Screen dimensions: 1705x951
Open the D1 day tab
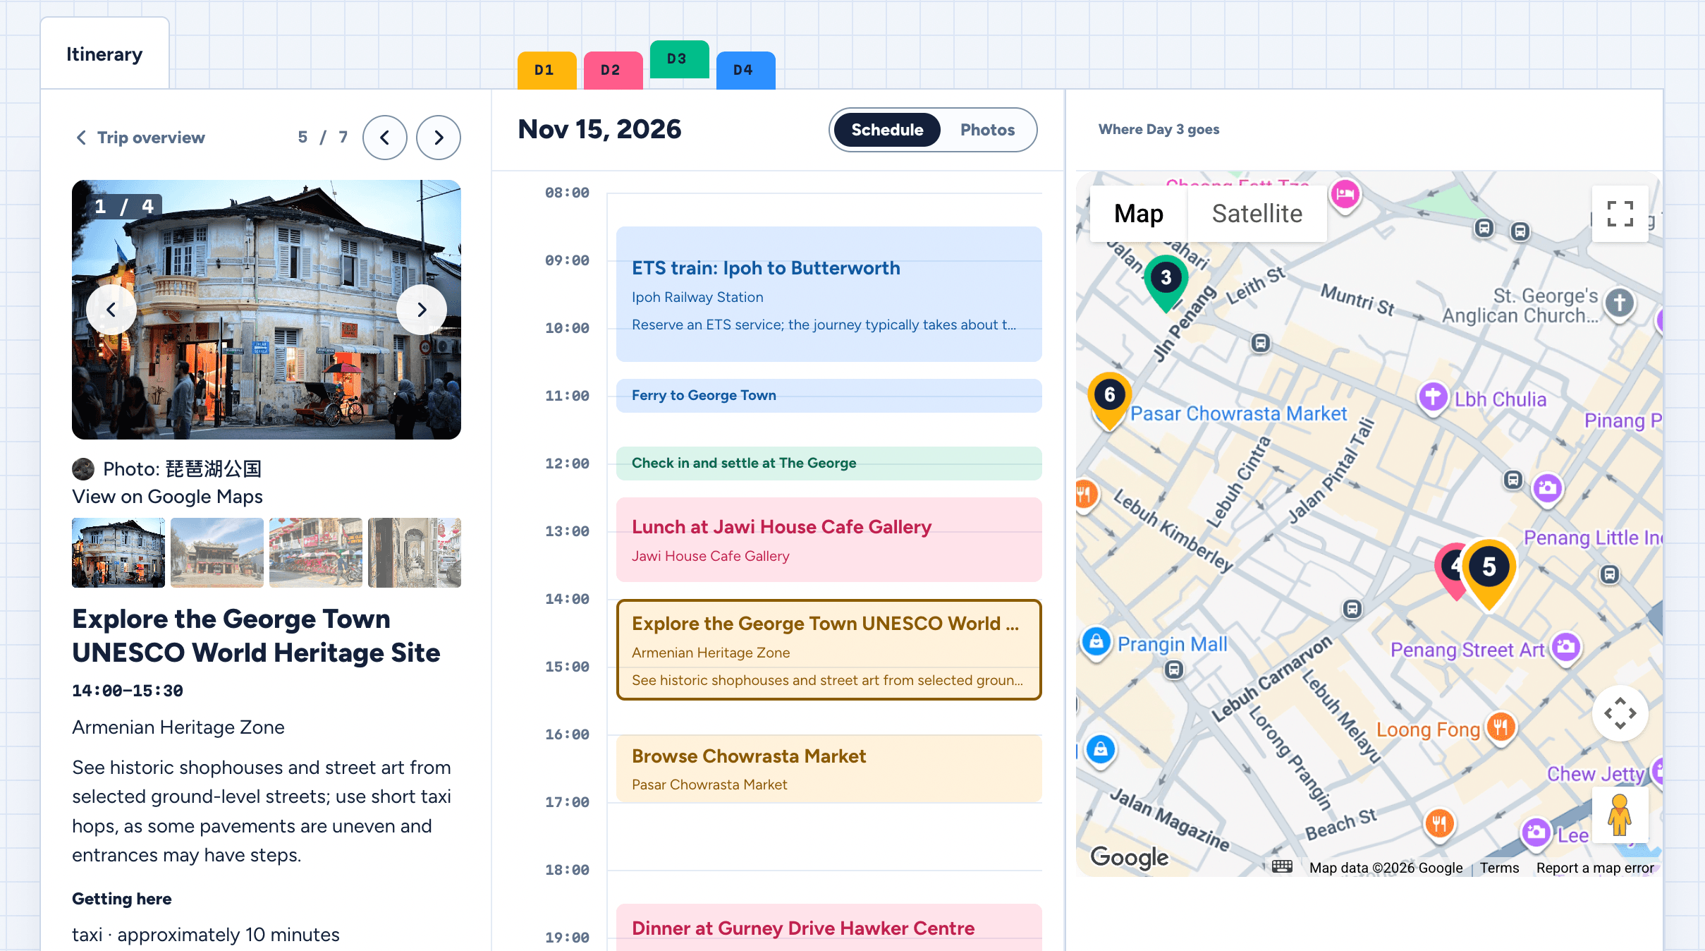pos(546,71)
